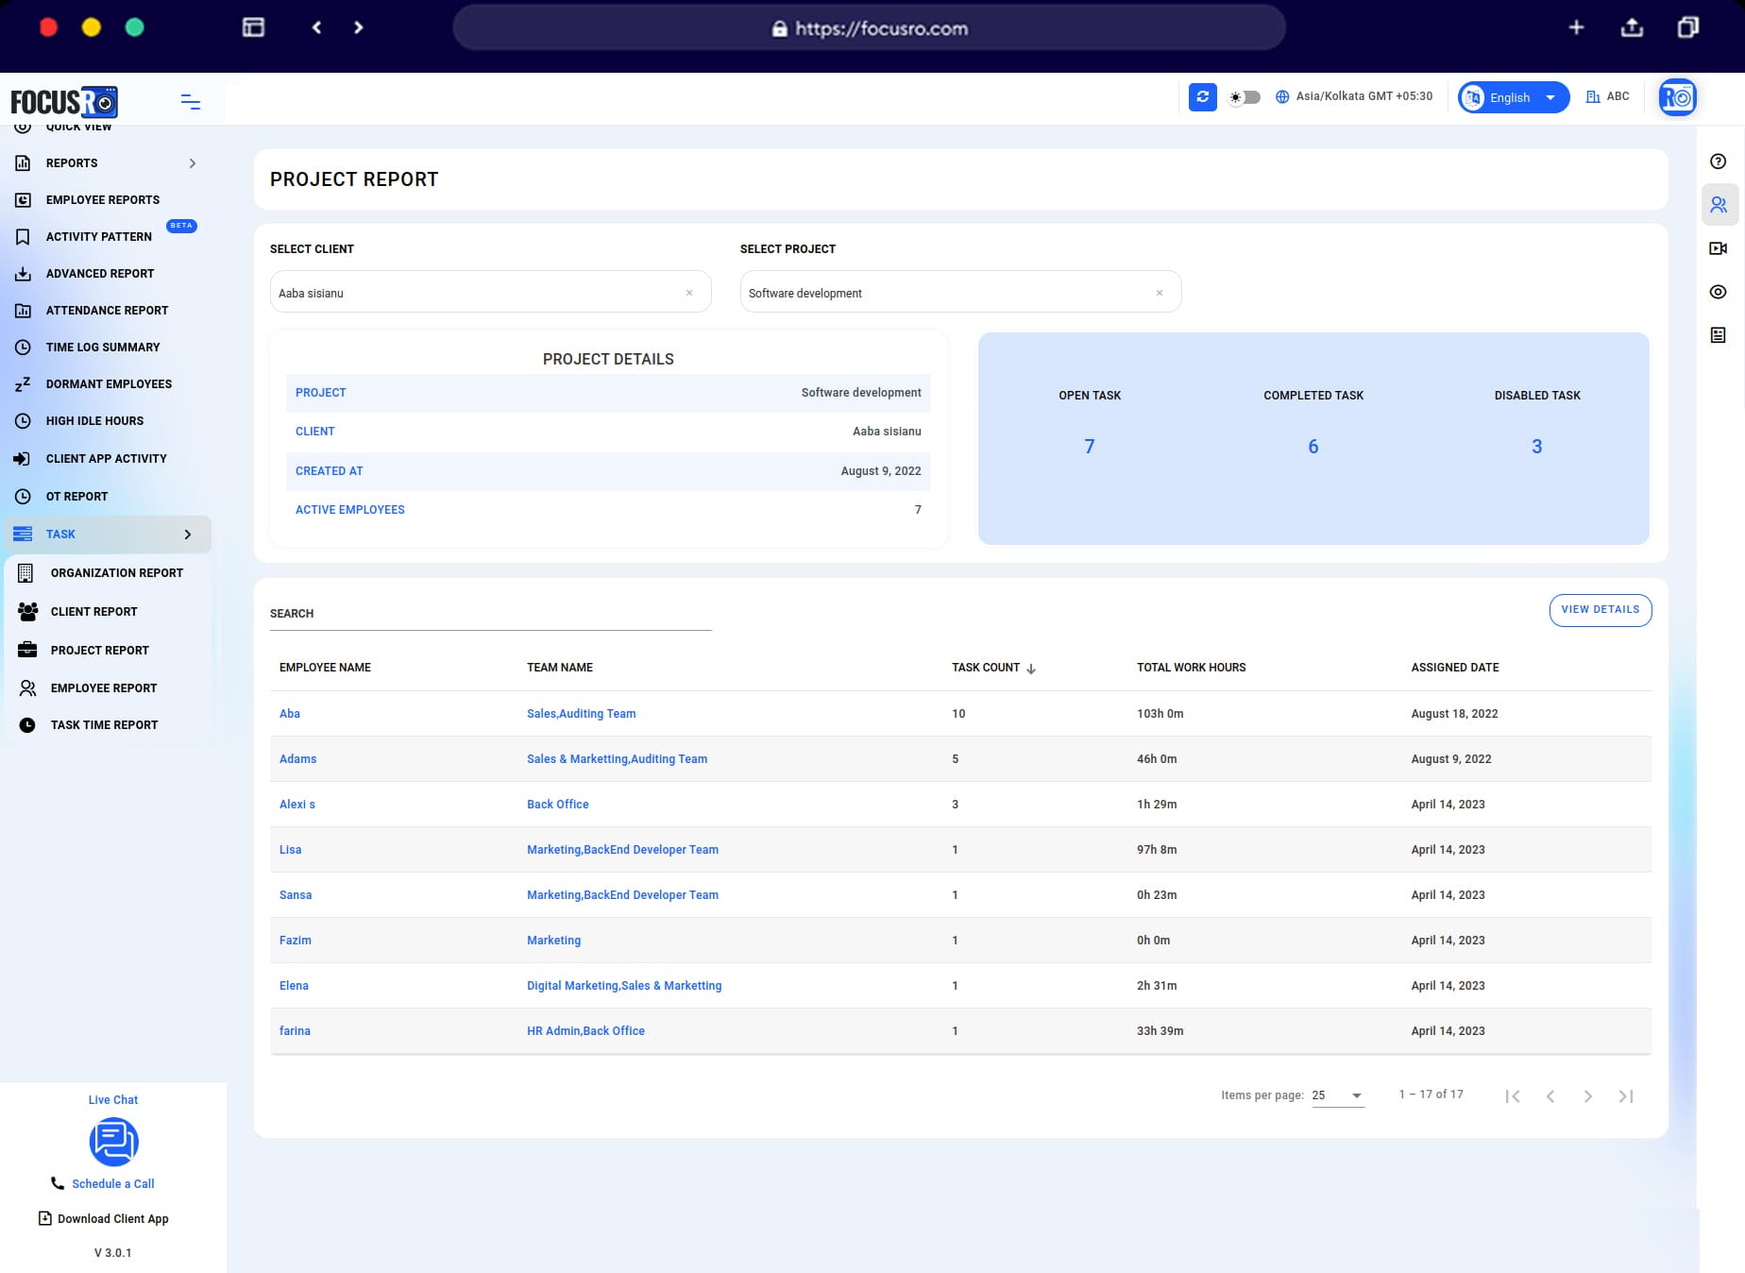
Task: Open the Help icon on the right sidebar
Action: point(1719,161)
